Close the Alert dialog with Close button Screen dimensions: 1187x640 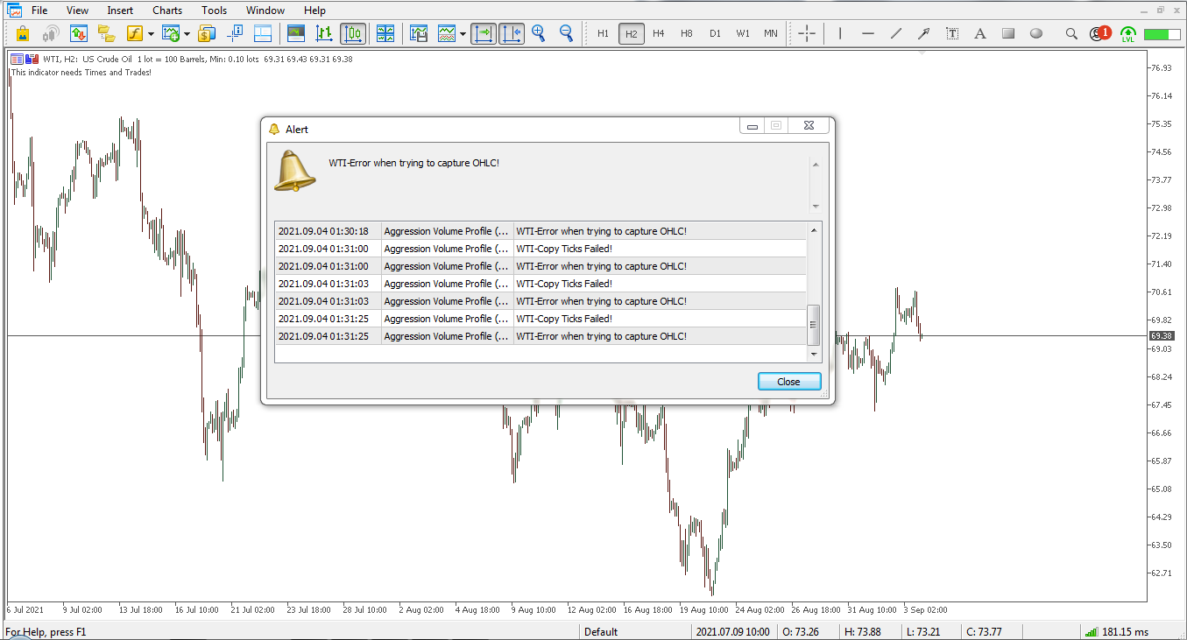click(788, 382)
